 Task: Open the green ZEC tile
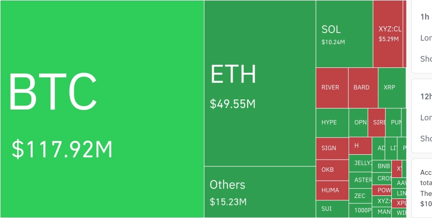pyautogui.click(x=360, y=196)
